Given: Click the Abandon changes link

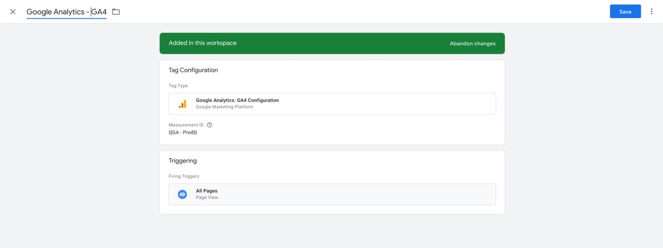Looking at the screenshot, I should pyautogui.click(x=472, y=44).
